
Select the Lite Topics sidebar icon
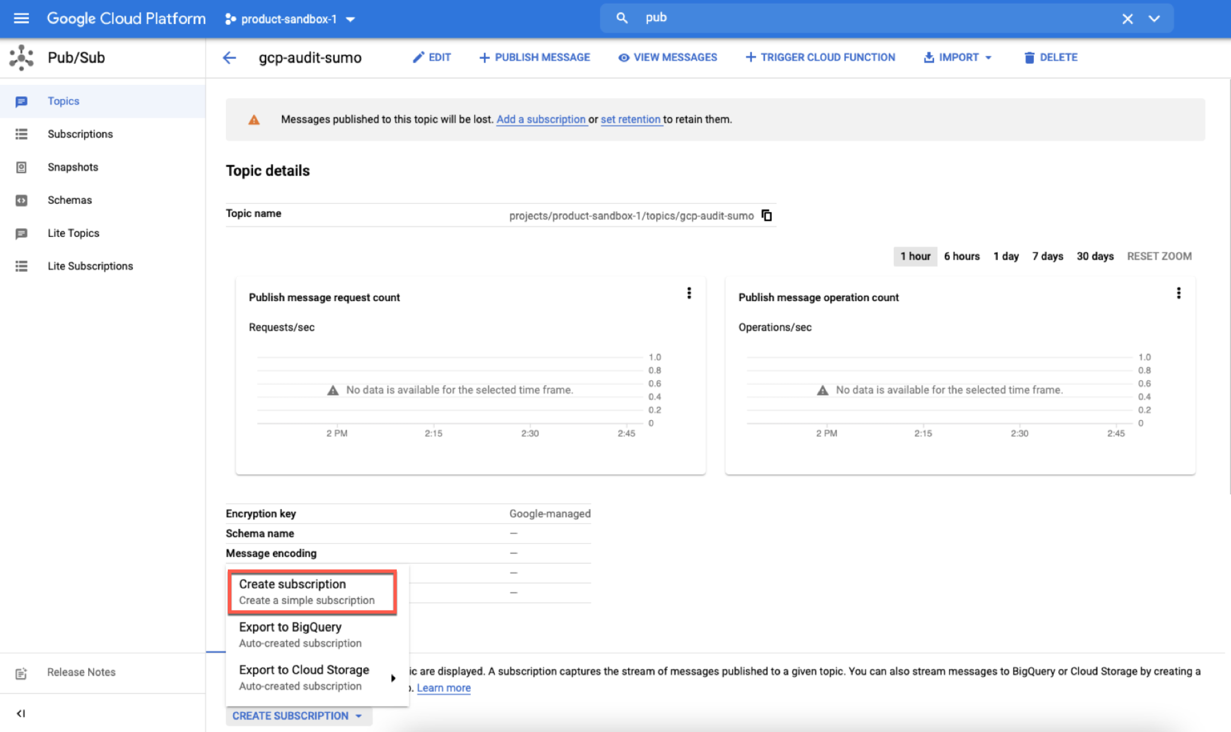[x=22, y=233]
